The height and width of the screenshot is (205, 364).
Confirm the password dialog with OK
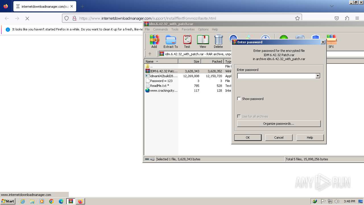click(248, 138)
